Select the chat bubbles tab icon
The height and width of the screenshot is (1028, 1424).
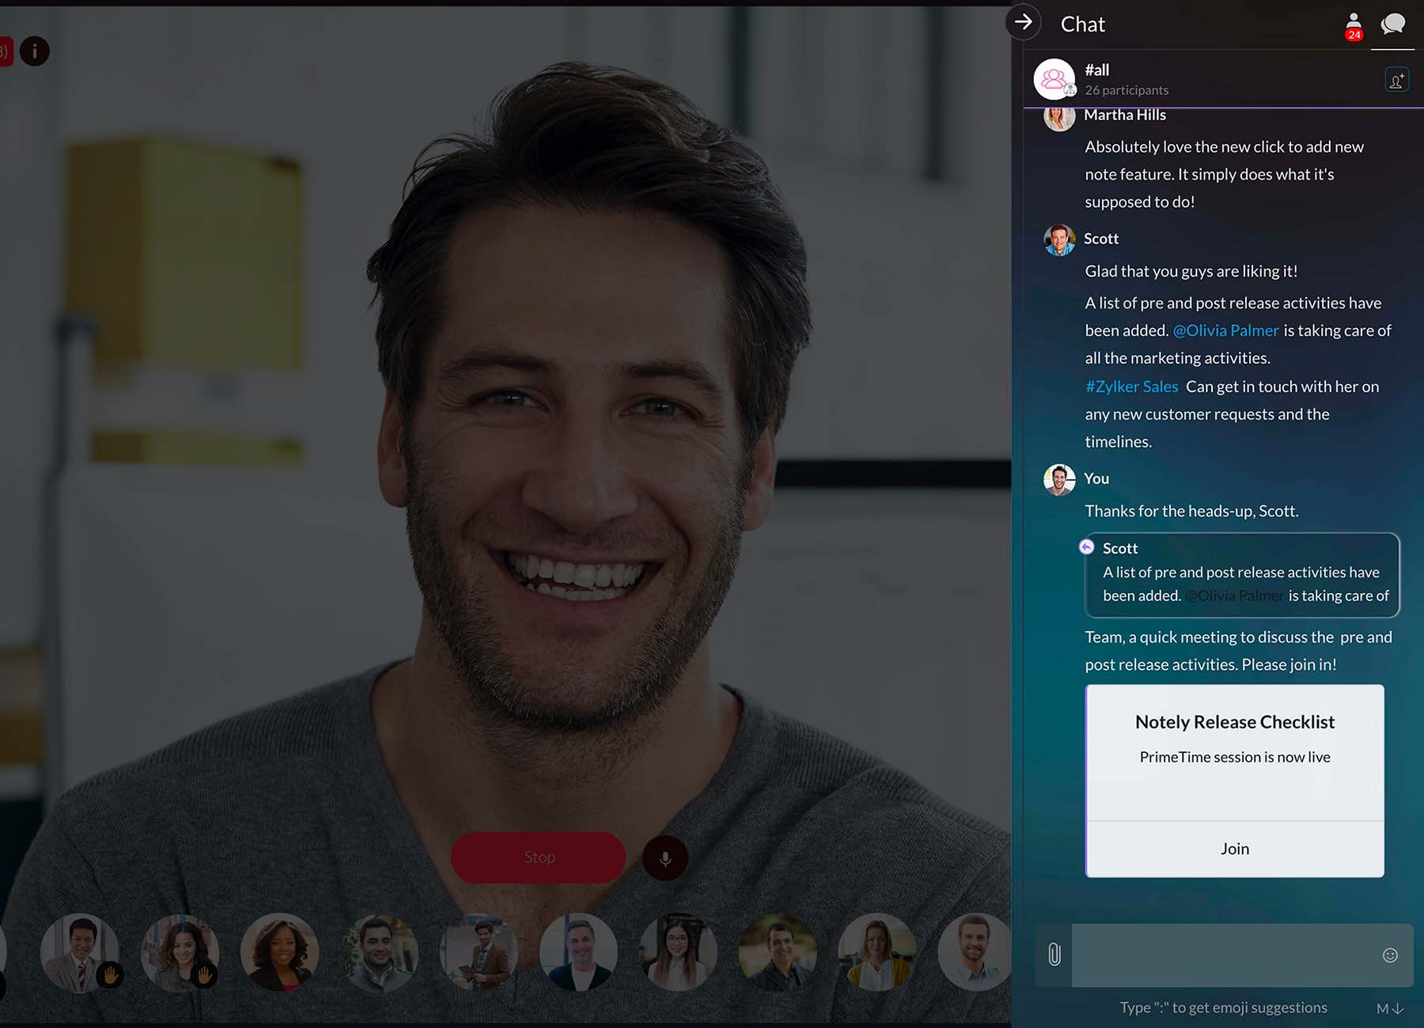tap(1392, 25)
